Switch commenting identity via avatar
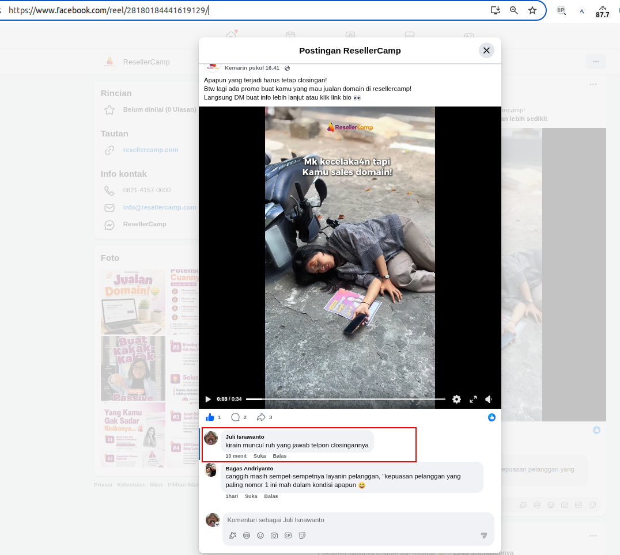The width and height of the screenshot is (620, 555). click(x=213, y=520)
